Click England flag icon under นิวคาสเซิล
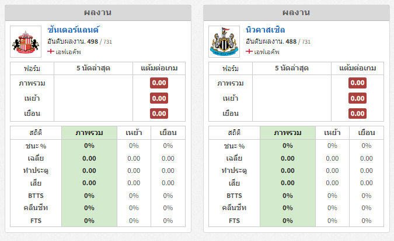The image size is (394, 241). pyautogui.click(x=249, y=51)
